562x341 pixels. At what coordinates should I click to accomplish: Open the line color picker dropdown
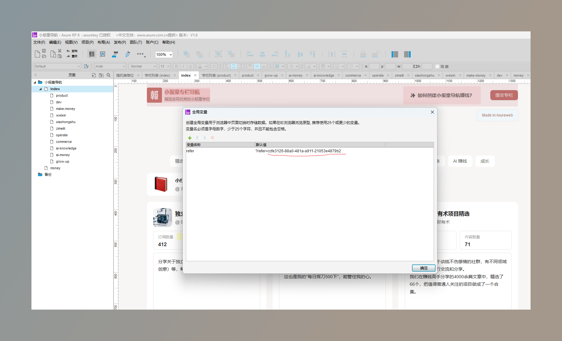(x=310, y=66)
